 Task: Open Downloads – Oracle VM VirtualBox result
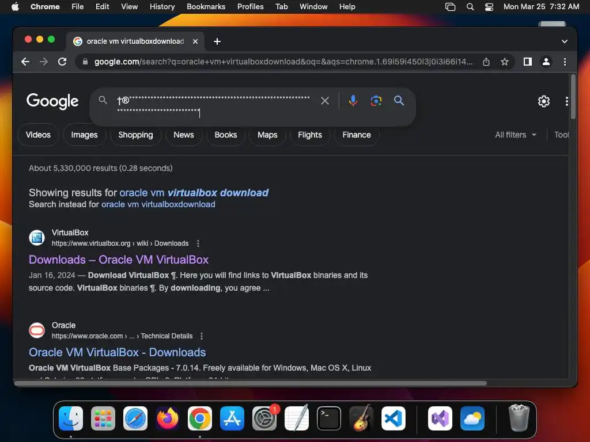(x=119, y=260)
